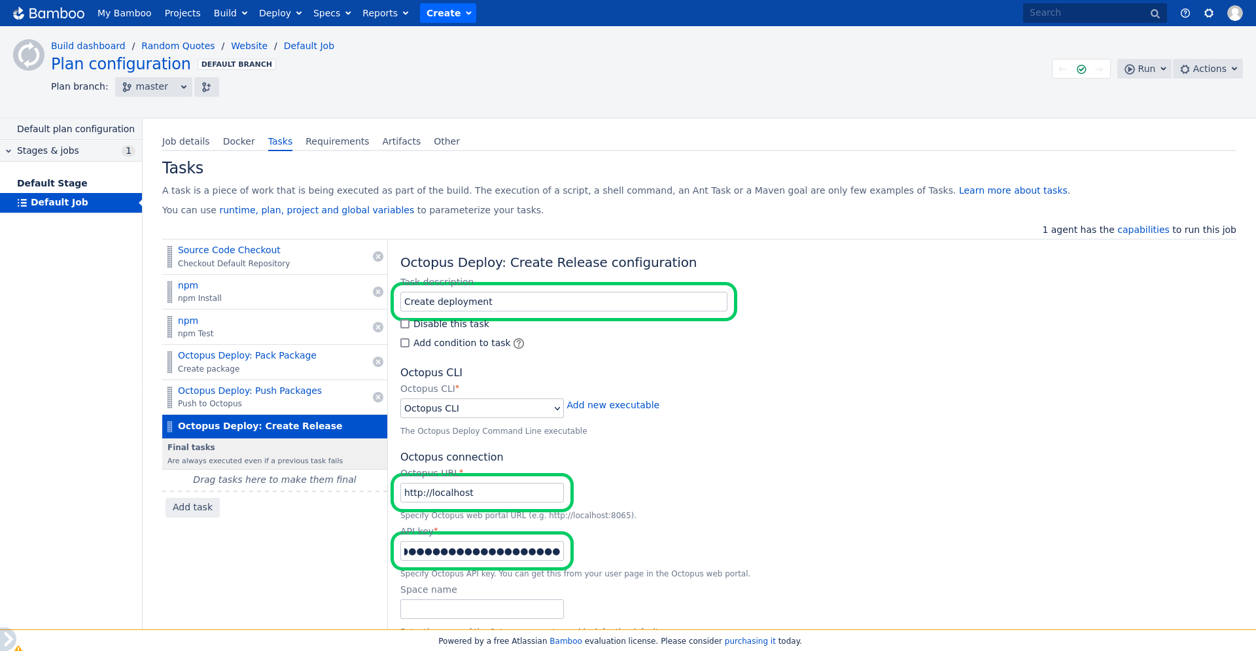Open the Run dropdown

pyautogui.click(x=1145, y=69)
